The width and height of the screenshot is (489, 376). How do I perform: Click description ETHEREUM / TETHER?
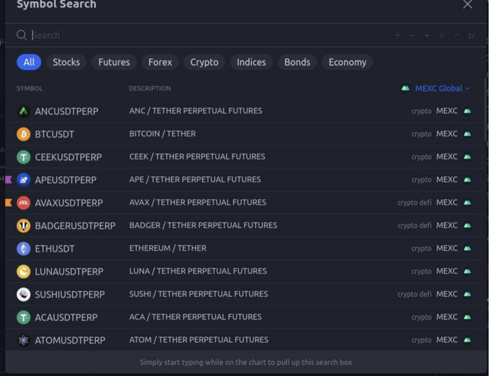coord(168,248)
